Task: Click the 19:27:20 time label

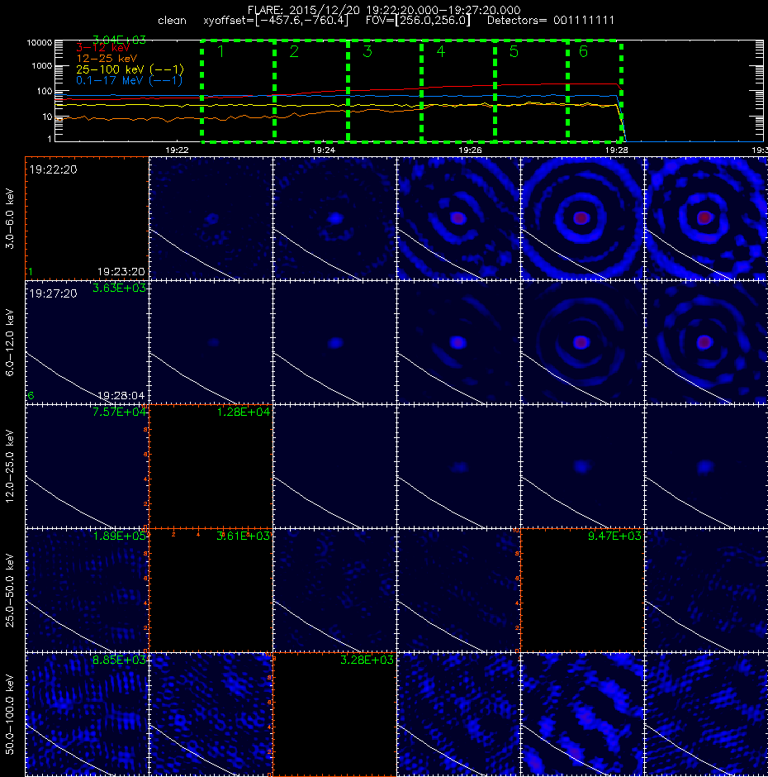Action: click(53, 293)
